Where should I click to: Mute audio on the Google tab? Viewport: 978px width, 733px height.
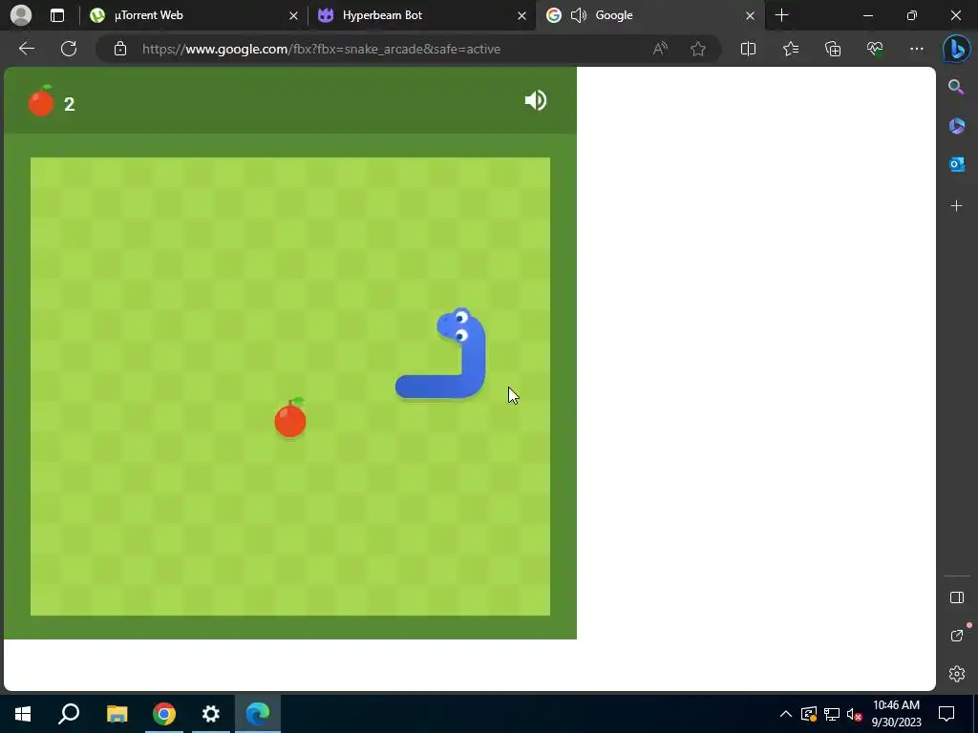578,15
